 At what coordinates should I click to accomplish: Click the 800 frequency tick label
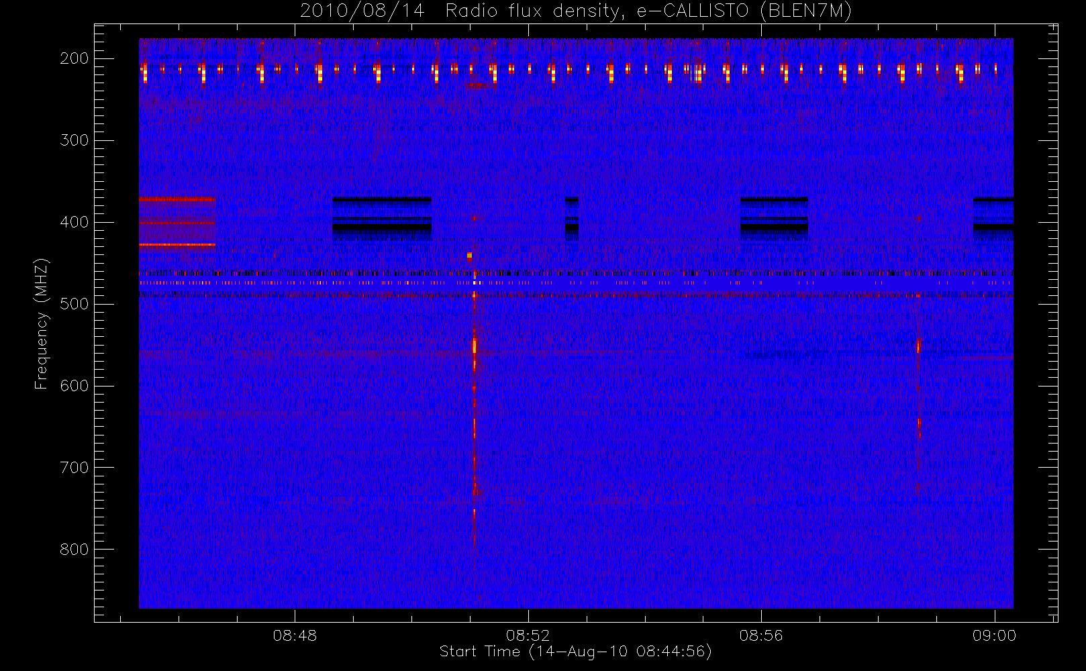click(74, 550)
